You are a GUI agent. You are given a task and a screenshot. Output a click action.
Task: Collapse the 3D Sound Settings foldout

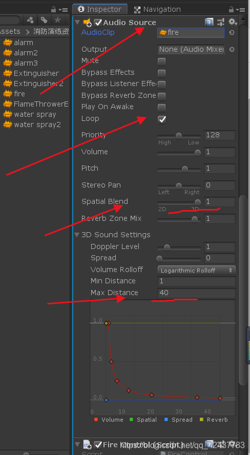pos(77,235)
